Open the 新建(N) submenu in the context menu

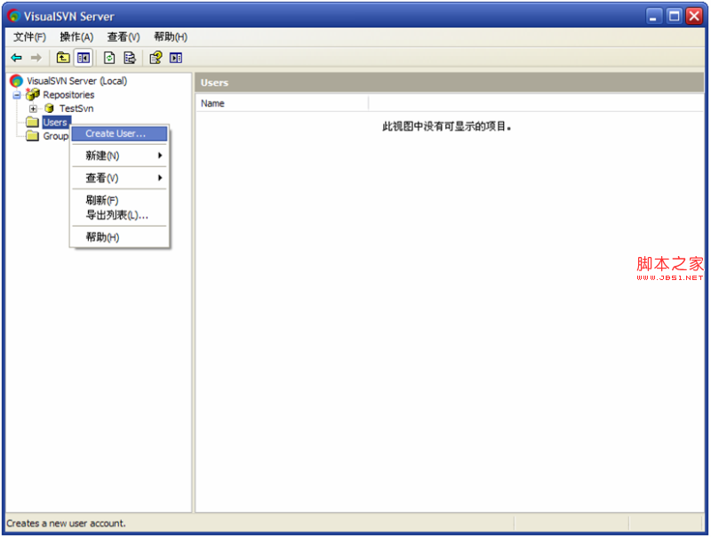(x=120, y=156)
